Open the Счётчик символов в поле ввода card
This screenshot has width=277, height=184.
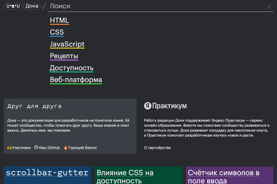coord(230,175)
